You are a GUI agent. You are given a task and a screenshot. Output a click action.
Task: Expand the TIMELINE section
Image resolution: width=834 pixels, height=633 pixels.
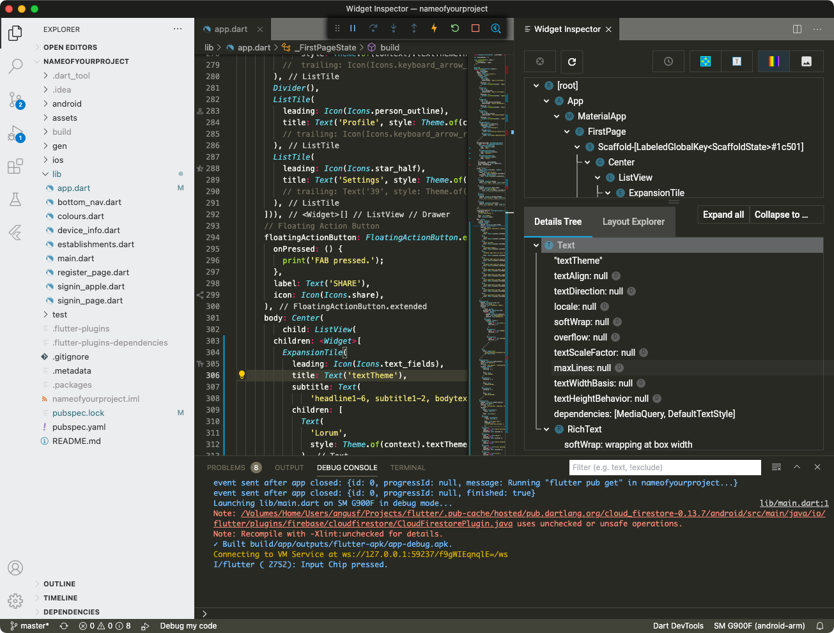[x=61, y=598]
